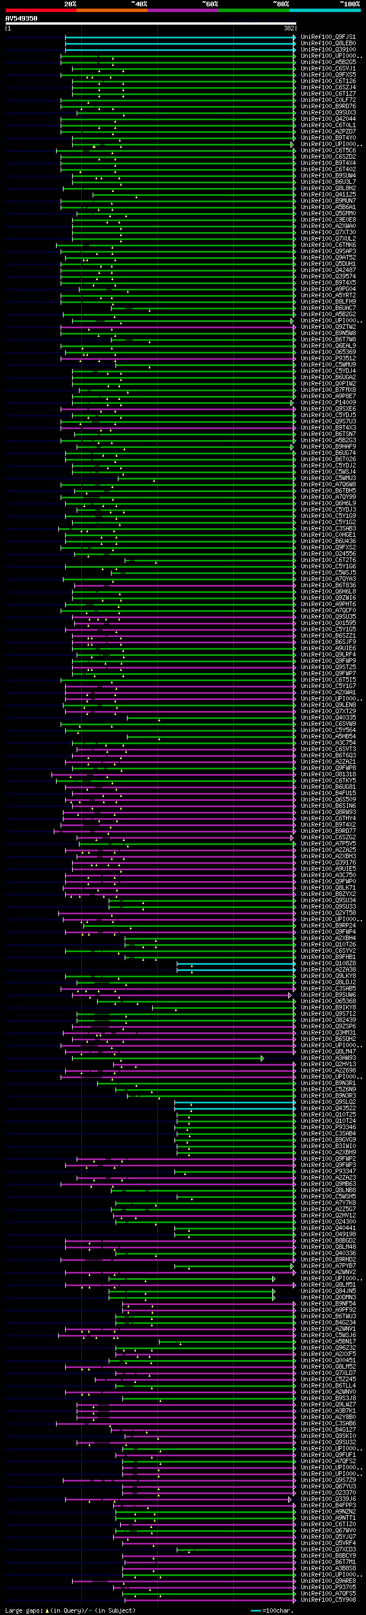Select label UniRef100_Q41125
366x1615 pixels.
tap(328, 194)
